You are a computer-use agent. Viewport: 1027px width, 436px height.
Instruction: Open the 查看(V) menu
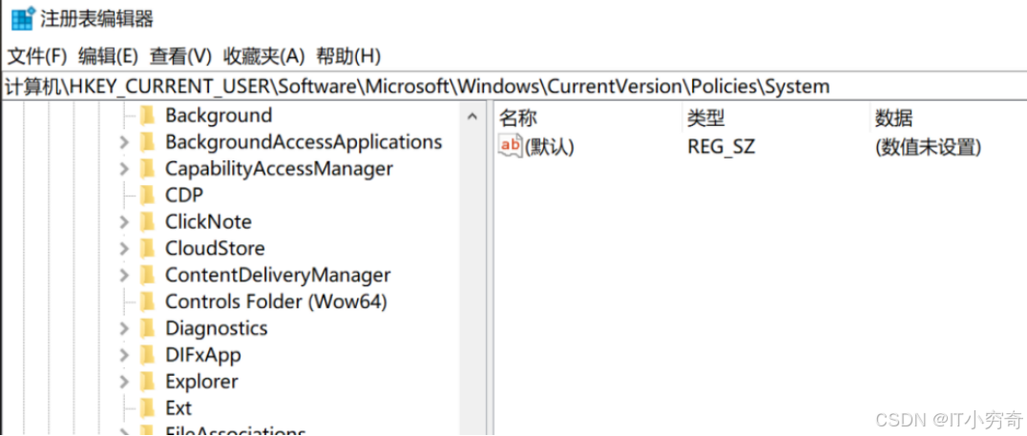[180, 56]
